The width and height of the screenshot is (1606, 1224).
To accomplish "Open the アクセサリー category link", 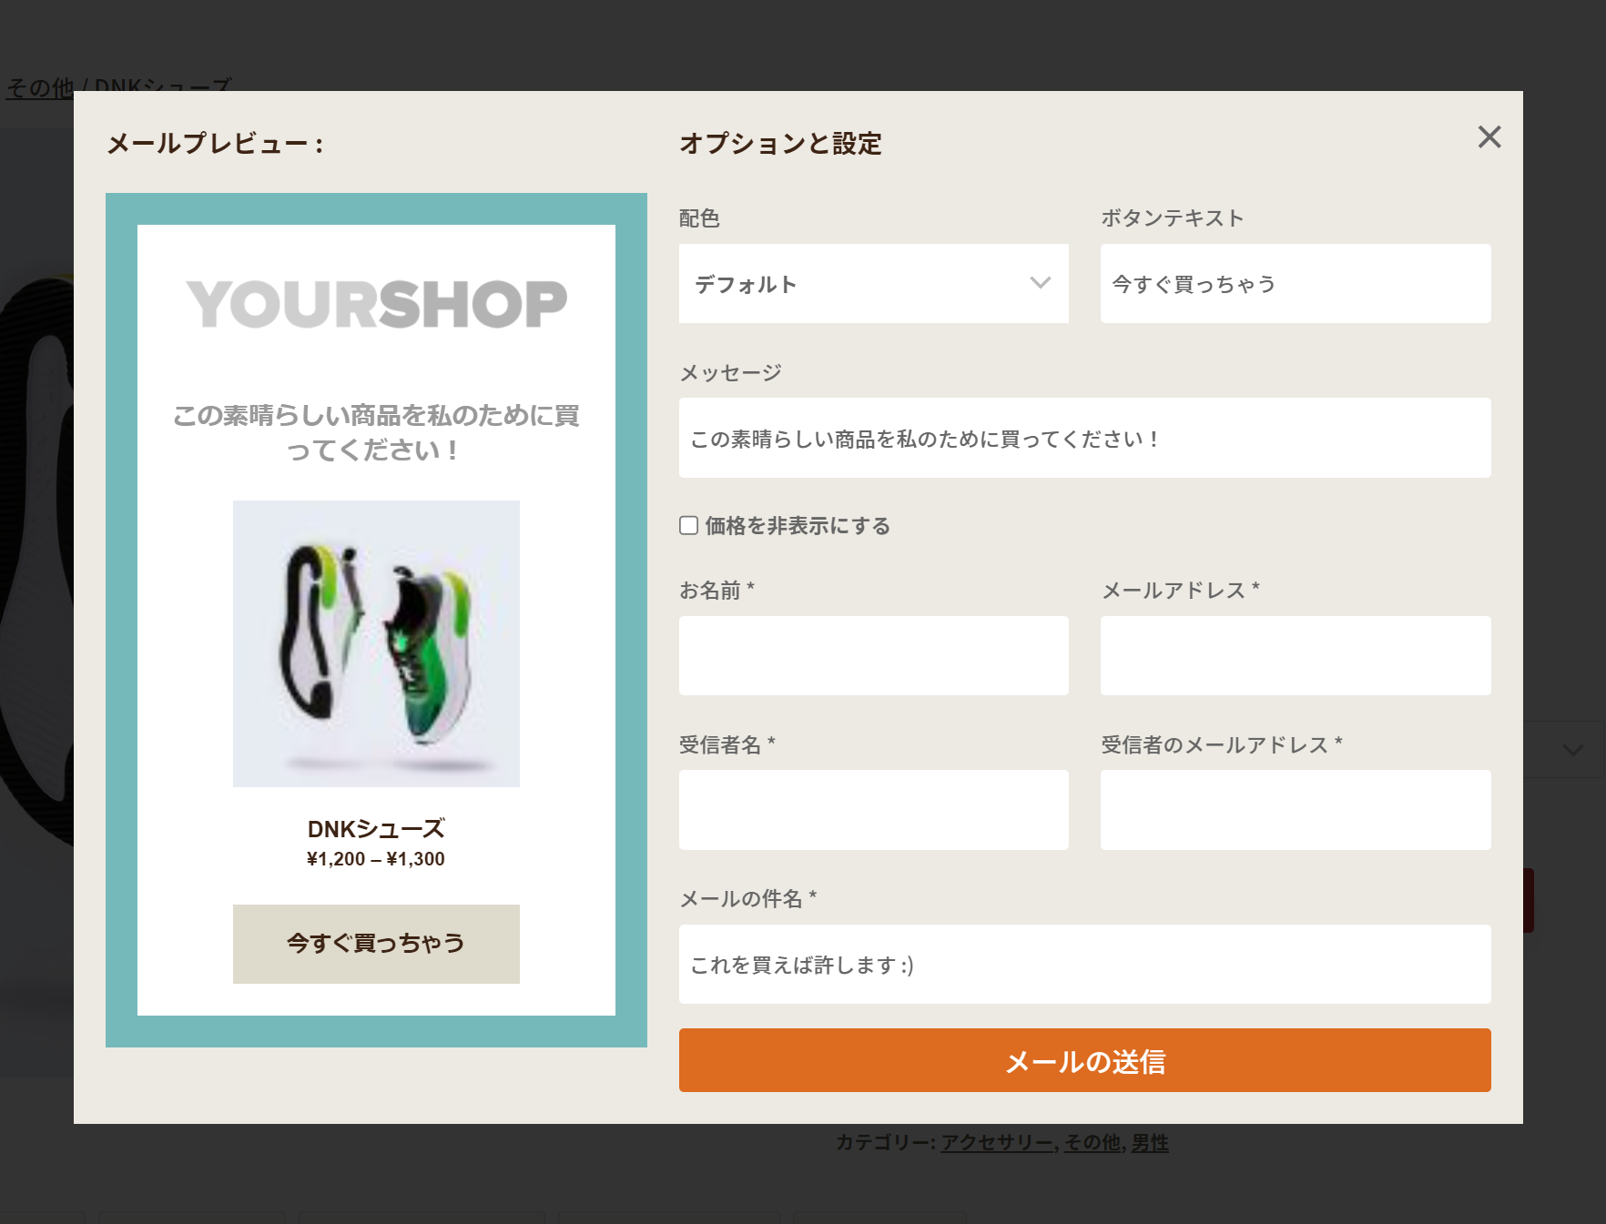I will [996, 1142].
